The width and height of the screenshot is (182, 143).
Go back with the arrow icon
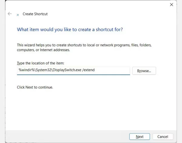10,14
